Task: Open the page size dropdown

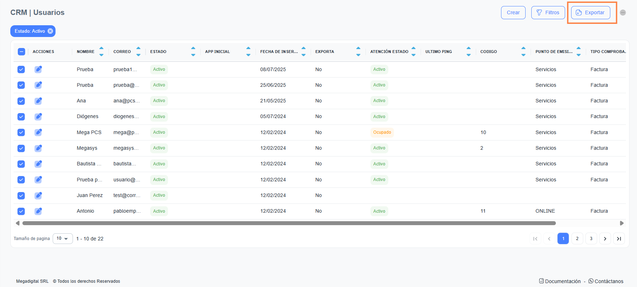Action: point(63,239)
